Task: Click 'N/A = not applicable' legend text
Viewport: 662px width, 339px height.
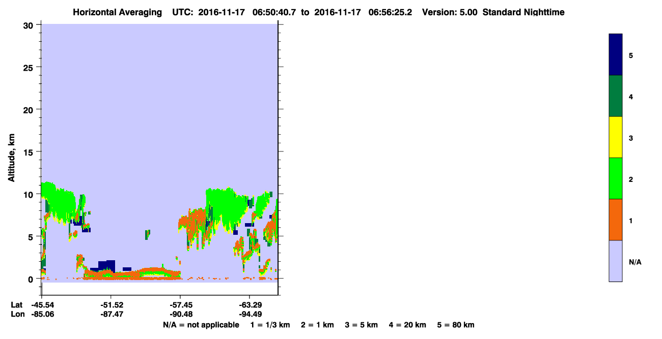Action: click(x=201, y=325)
